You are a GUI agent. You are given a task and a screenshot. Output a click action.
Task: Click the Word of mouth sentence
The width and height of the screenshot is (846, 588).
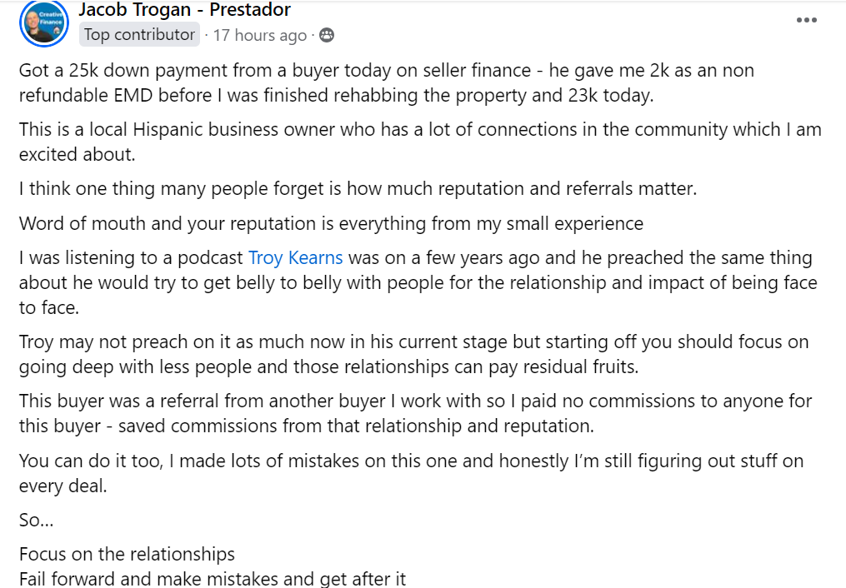(x=331, y=224)
